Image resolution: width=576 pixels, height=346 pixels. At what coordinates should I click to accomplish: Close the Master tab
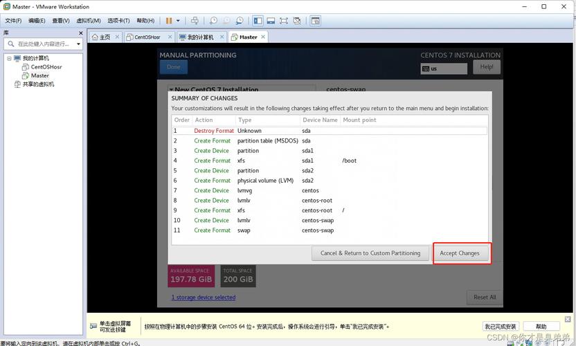[263, 37]
